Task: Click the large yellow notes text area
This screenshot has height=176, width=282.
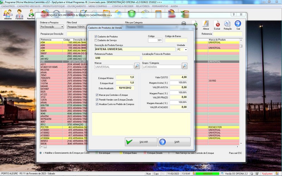Action: 141,124
